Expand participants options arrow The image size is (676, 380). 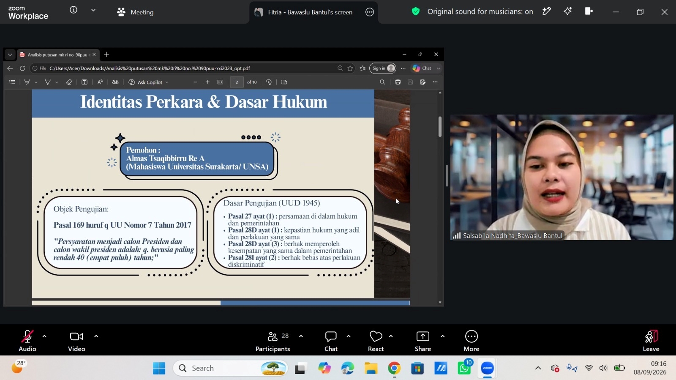(x=301, y=336)
